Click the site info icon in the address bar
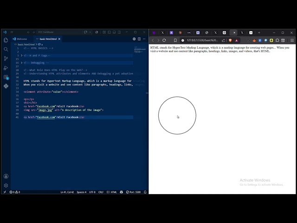This screenshot has width=297, height=223. coord(182,40)
